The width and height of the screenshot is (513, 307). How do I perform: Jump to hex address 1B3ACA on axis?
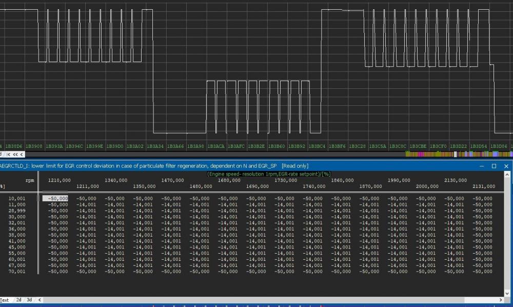[216, 146]
